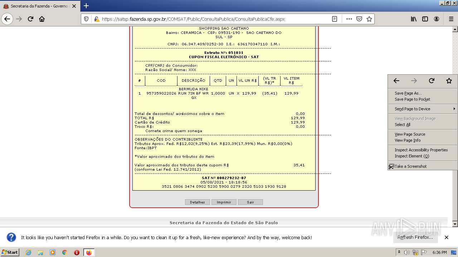The image size is (458, 257).
Task: Open Windows Explorer folder taskbar icon
Action: click(x=40, y=252)
